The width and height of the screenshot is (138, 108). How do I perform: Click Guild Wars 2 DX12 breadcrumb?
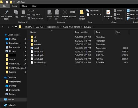(72, 27)
